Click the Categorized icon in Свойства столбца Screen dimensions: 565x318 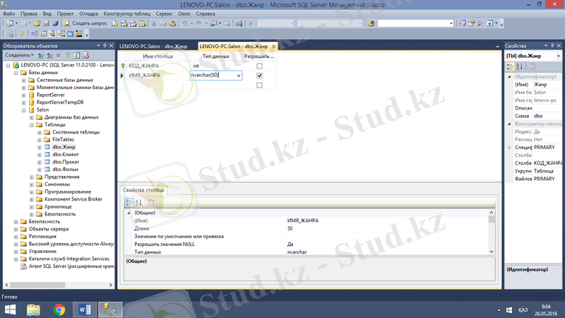coord(129,203)
